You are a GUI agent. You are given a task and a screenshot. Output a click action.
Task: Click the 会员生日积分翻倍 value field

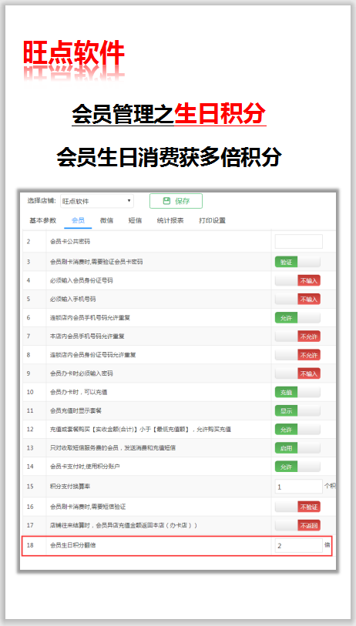point(298,545)
